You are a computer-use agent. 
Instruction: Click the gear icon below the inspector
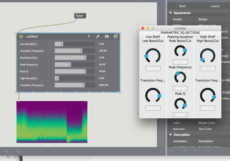point(172,151)
